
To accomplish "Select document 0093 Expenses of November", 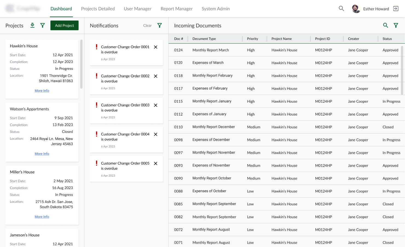I will [x=287, y=166].
